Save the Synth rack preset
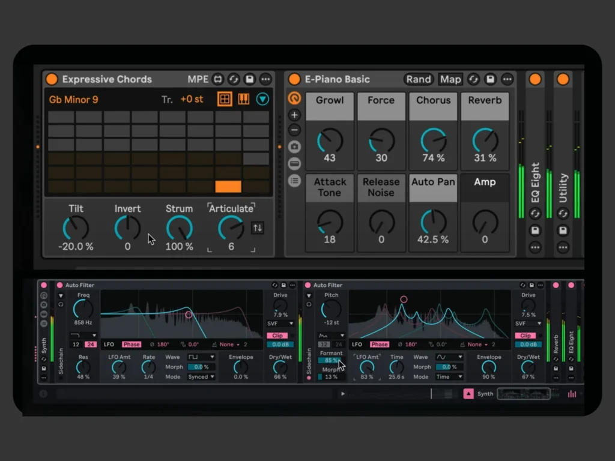The height and width of the screenshot is (461, 615). coord(44,369)
